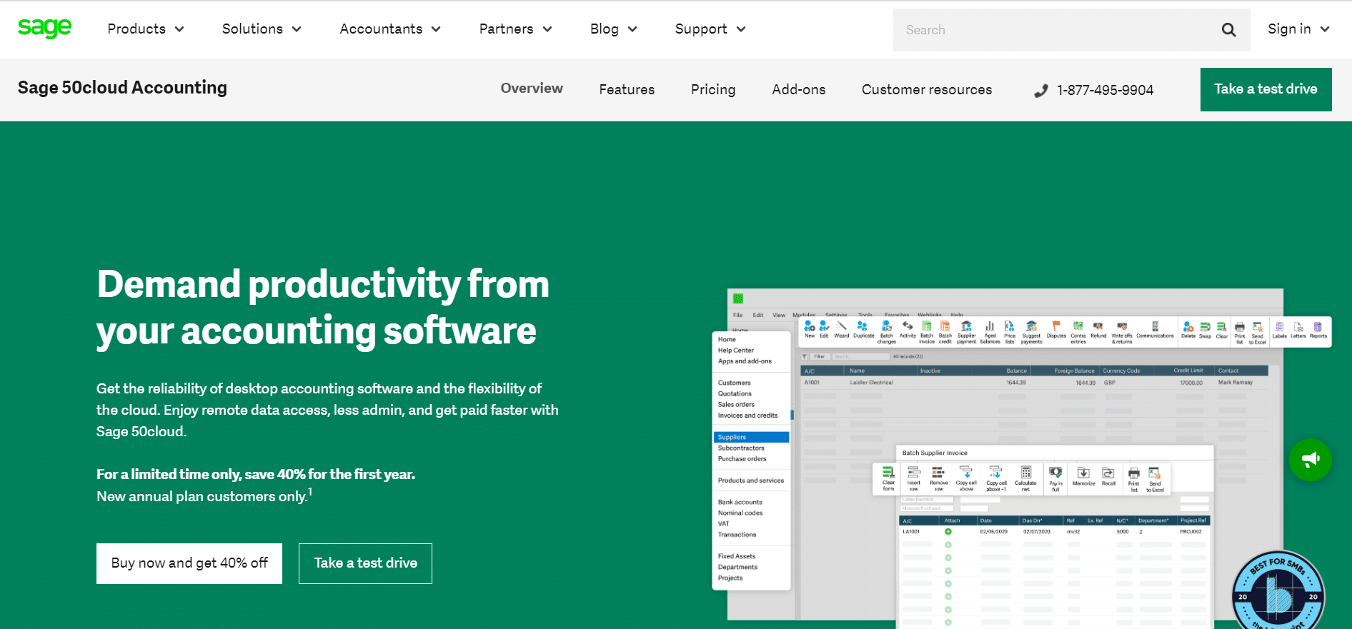This screenshot has height=629, width=1352.
Task: Select the Overview tab
Action: point(532,89)
